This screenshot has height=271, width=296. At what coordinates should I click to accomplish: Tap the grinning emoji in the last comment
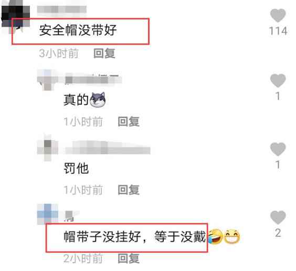point(232,237)
